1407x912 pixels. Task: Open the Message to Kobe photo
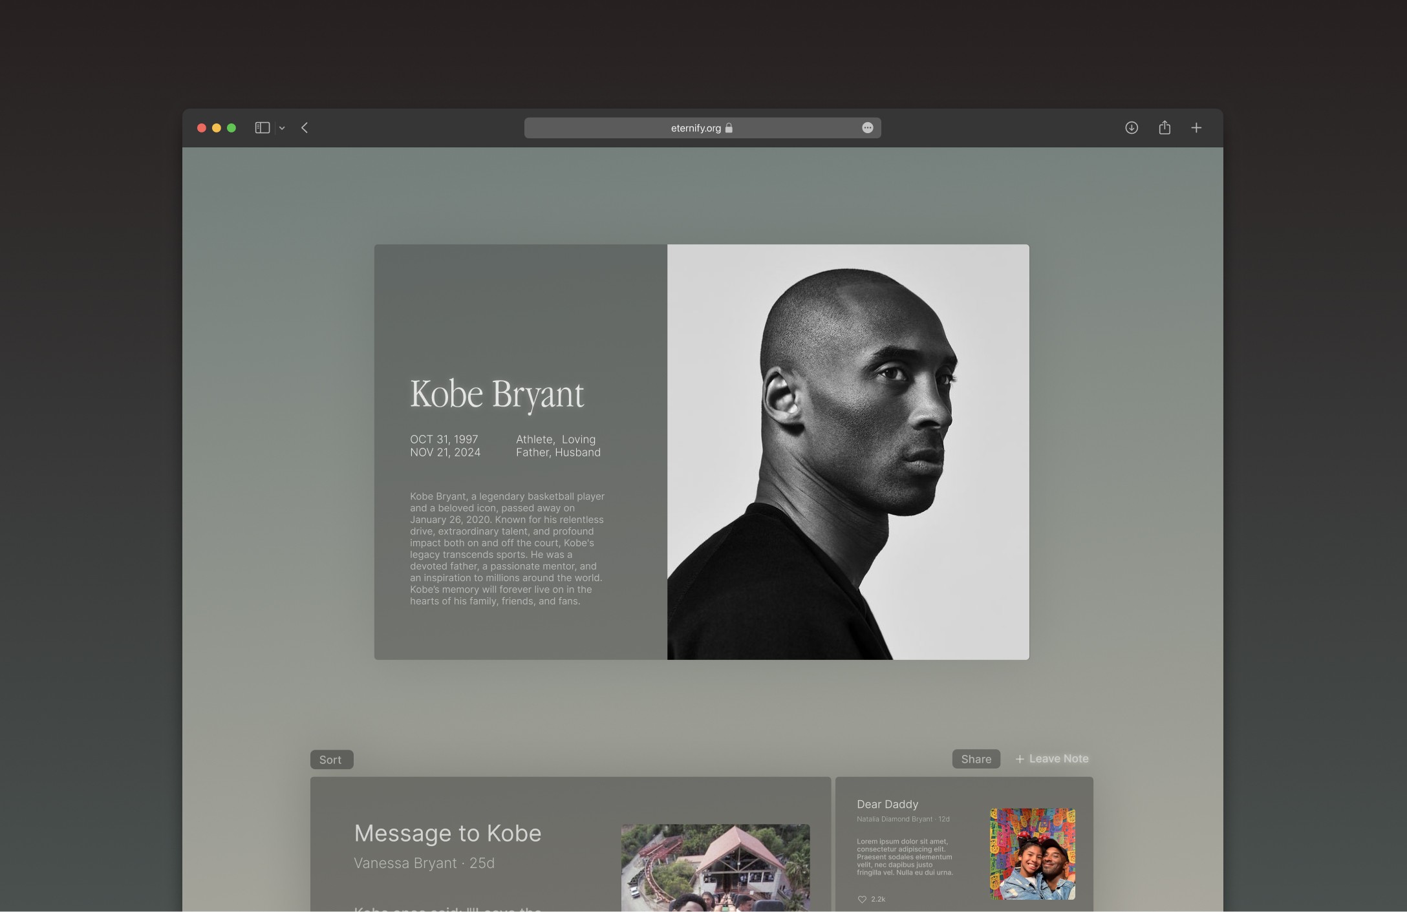715,866
